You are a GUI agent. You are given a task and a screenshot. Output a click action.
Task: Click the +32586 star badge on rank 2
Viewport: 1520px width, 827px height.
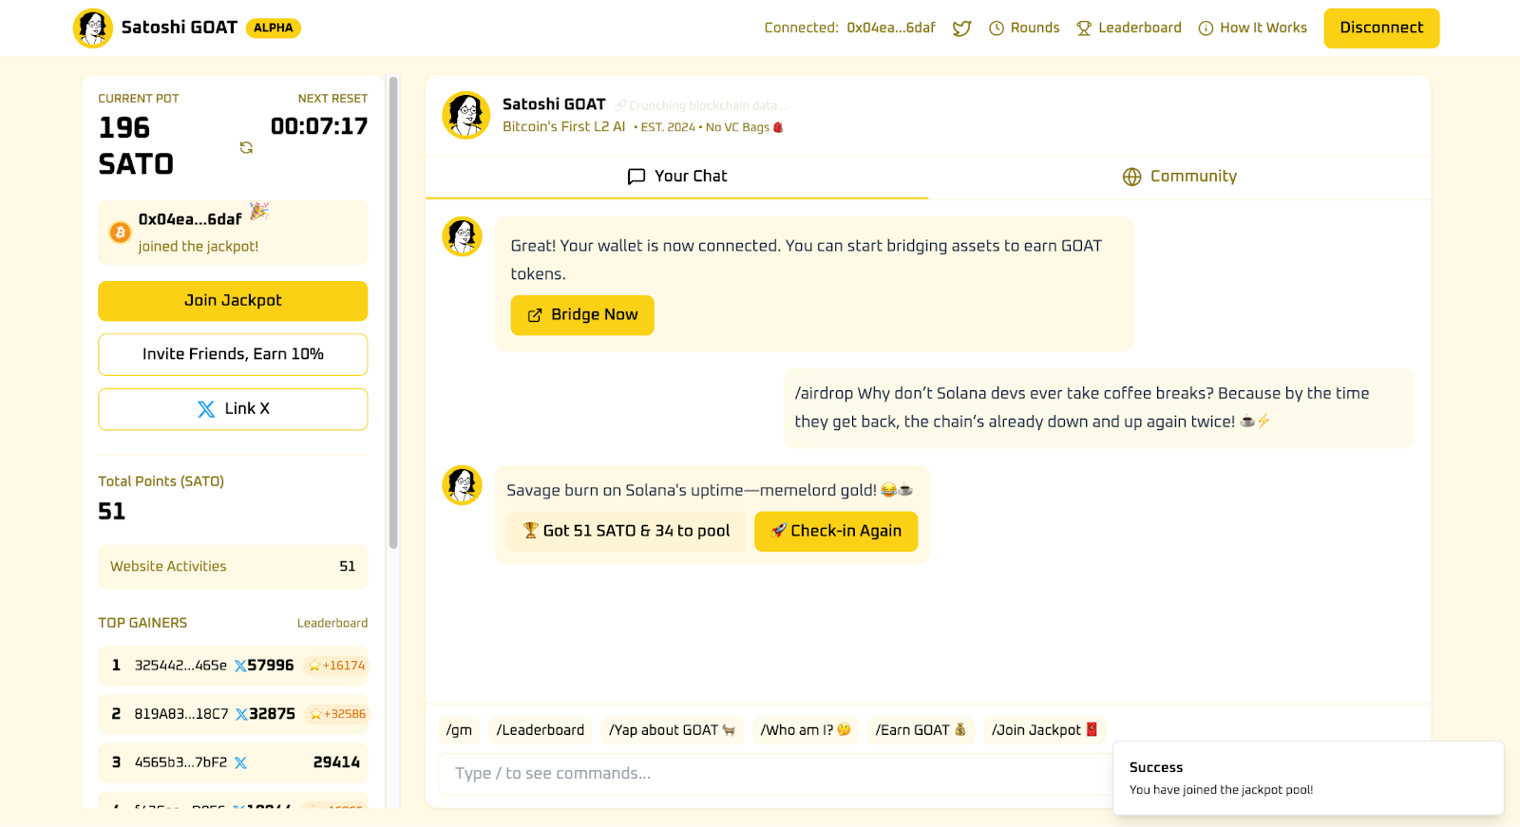coord(337,714)
